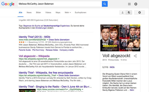149x92 pixels.
Task: Open Identity Thief (2013) - IMDb result
Action: pos(35,37)
